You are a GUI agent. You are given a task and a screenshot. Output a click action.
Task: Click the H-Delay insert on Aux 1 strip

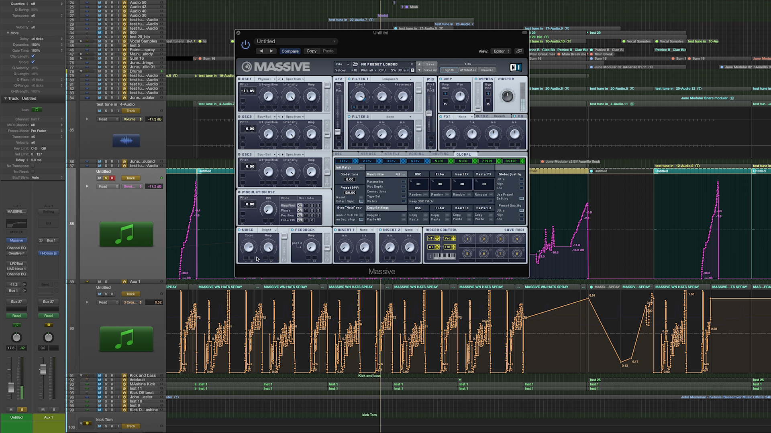[x=48, y=253]
